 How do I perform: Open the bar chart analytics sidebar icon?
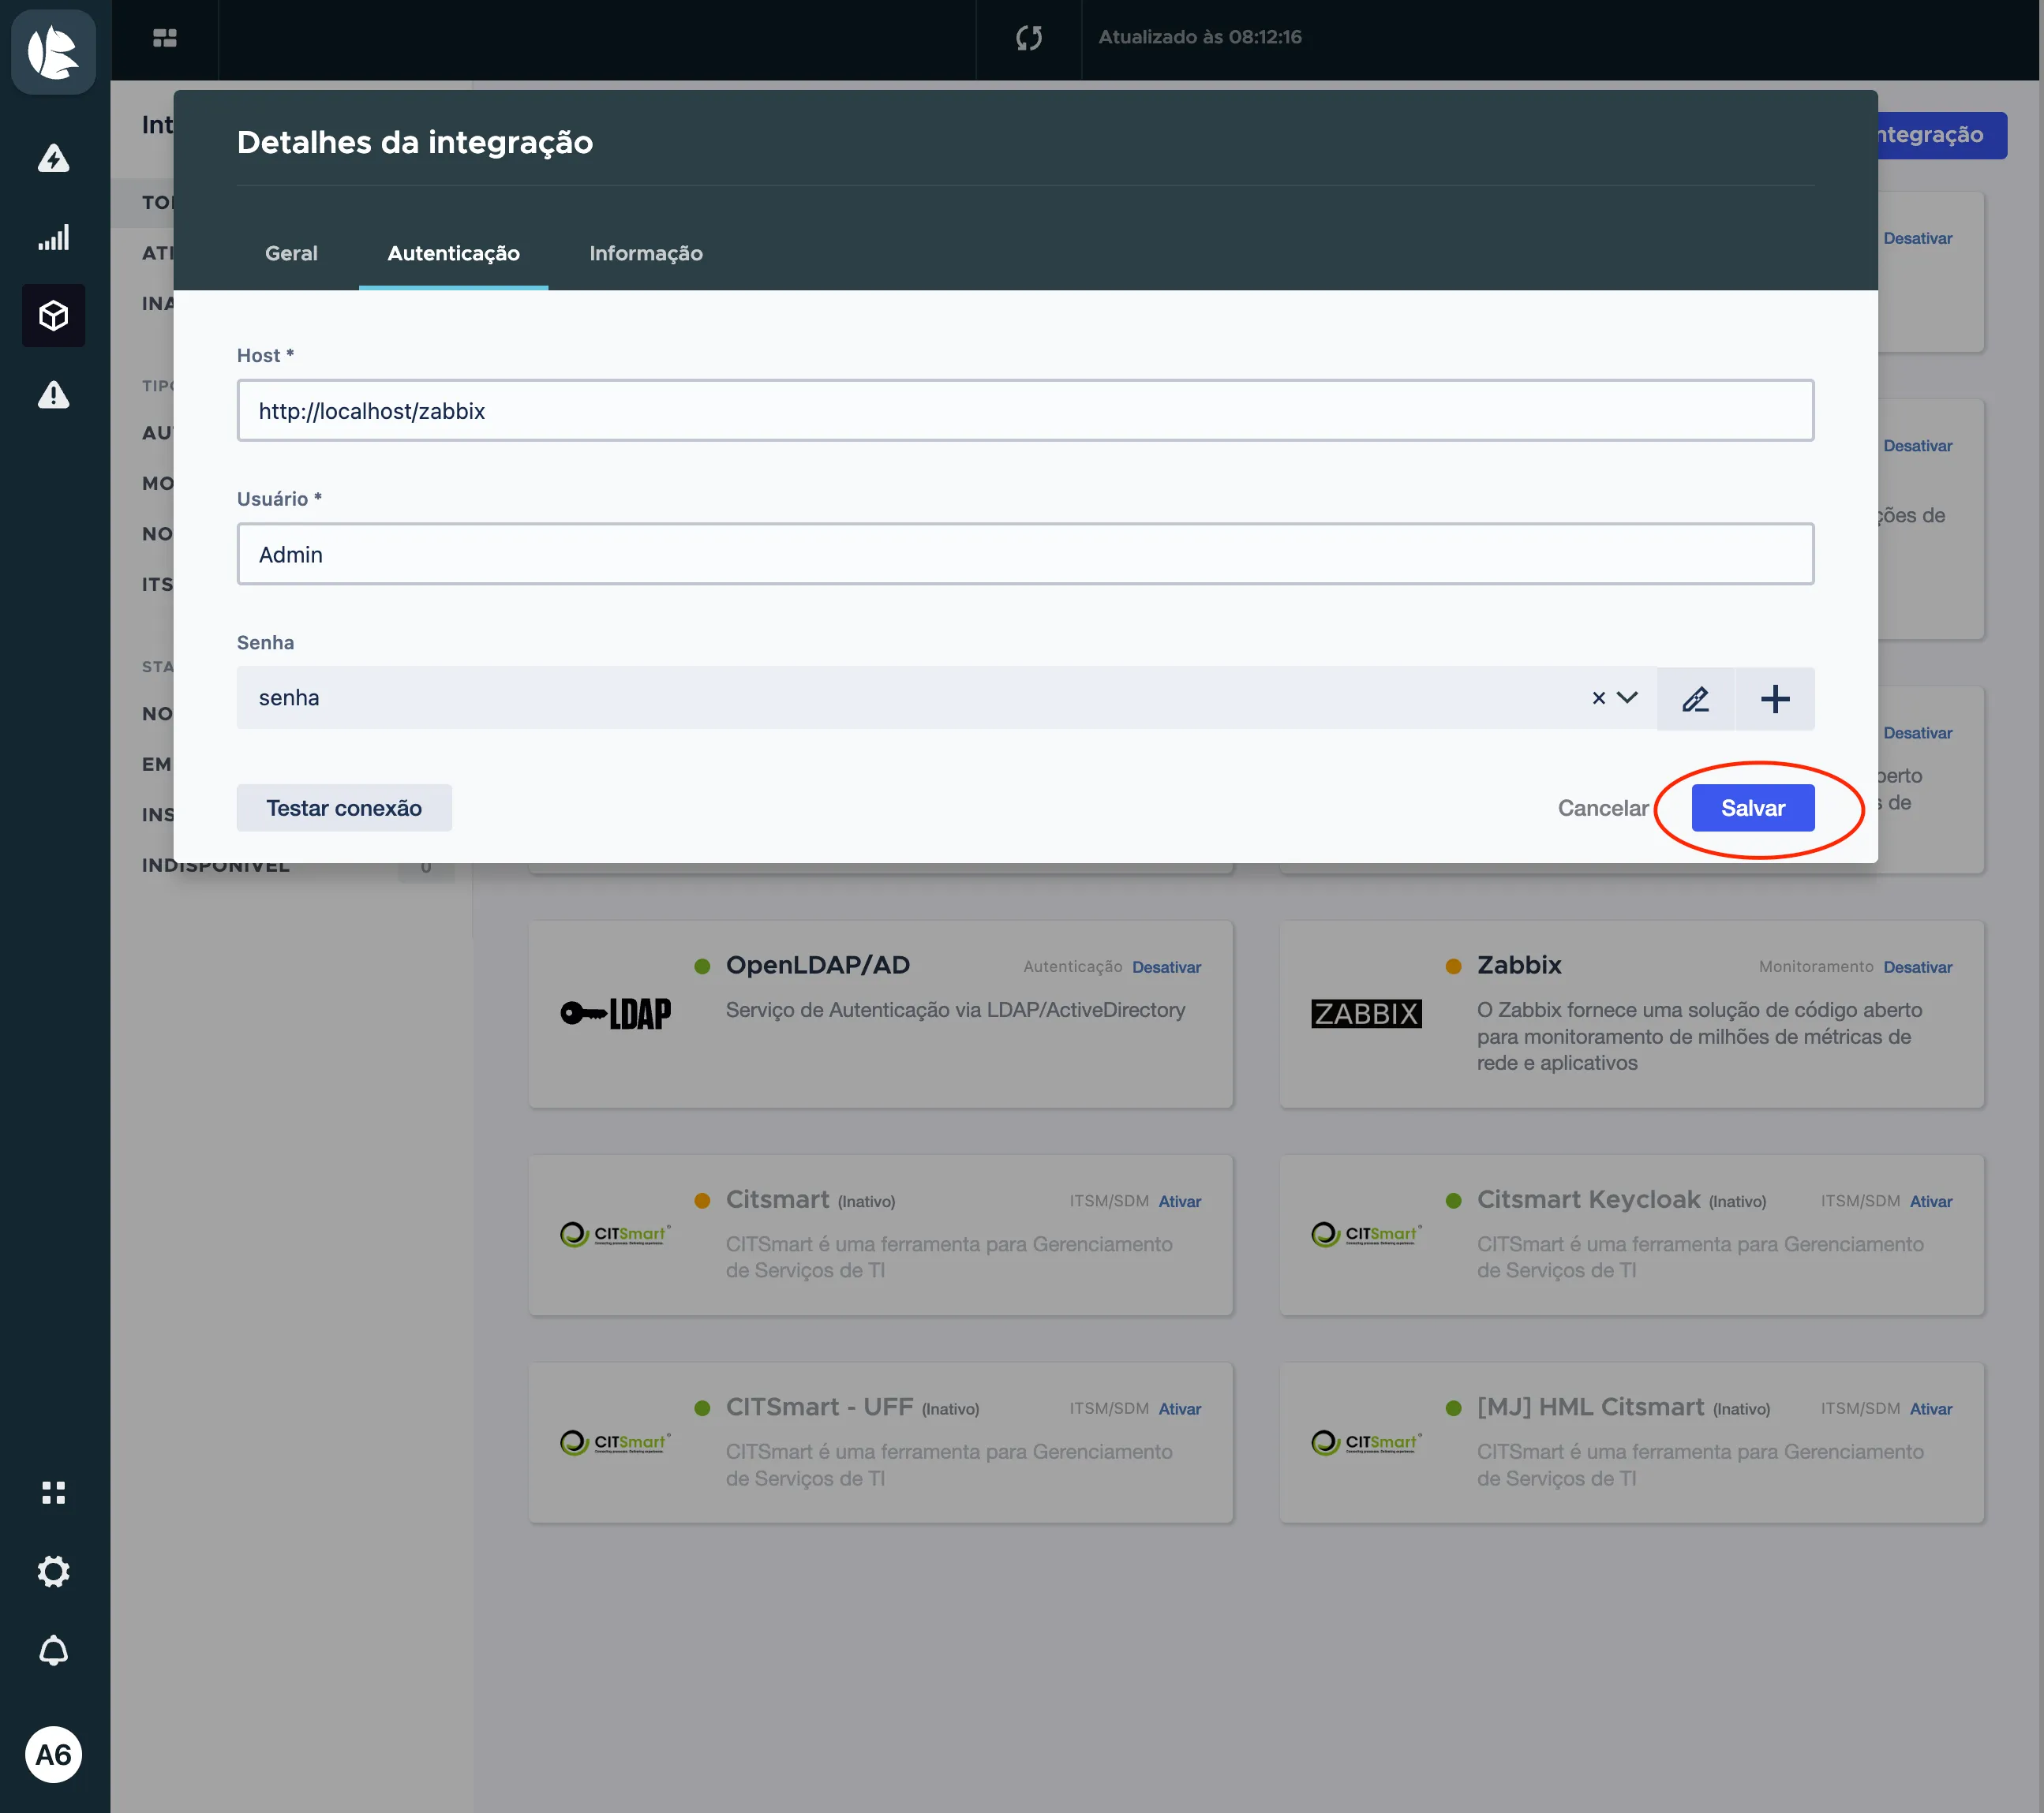click(x=53, y=238)
